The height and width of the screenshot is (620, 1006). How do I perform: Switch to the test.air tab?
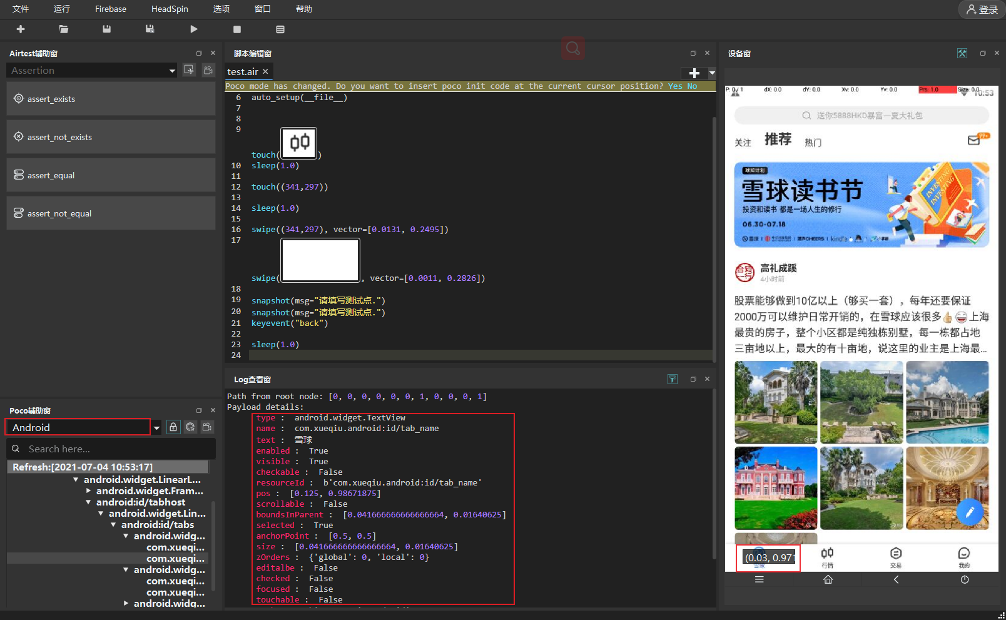pos(243,72)
